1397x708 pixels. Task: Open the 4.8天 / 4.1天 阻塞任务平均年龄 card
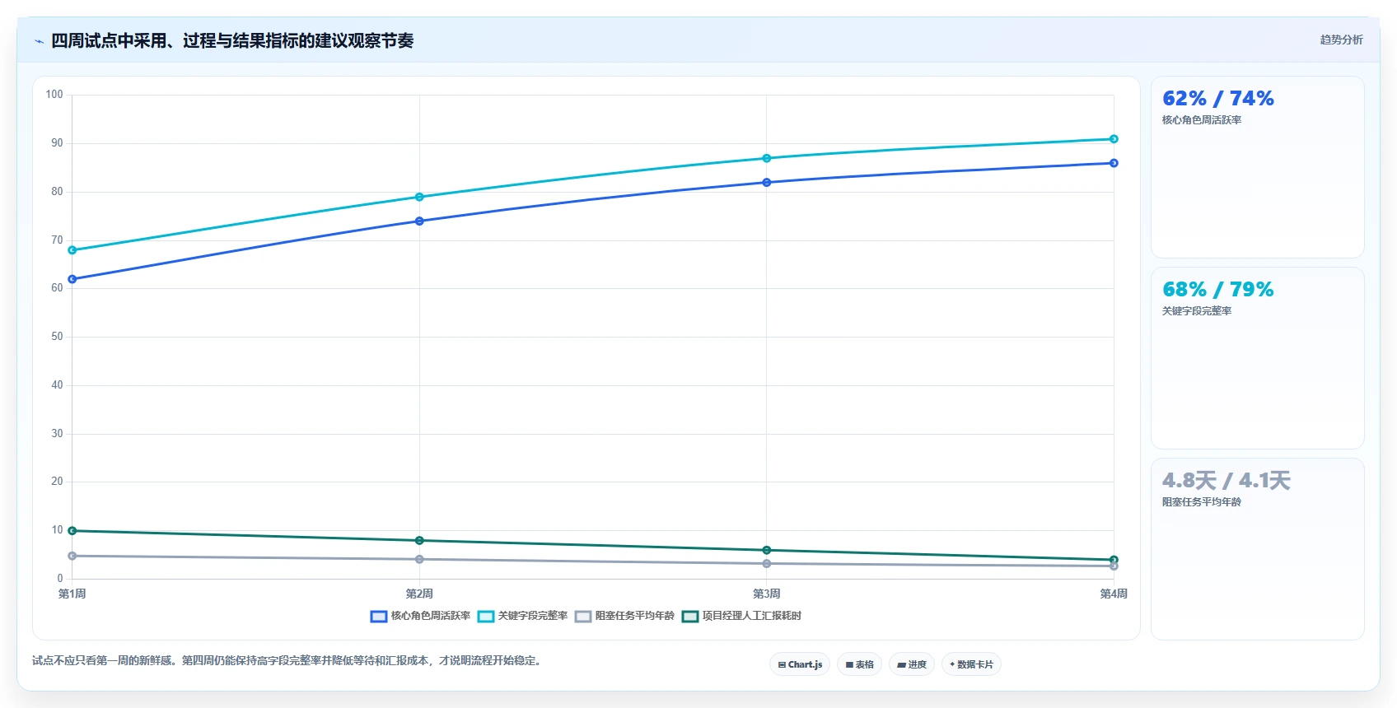point(1257,549)
